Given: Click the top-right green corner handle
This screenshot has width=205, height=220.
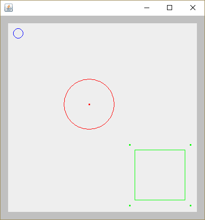Looking at the screenshot, I should point(190,145).
